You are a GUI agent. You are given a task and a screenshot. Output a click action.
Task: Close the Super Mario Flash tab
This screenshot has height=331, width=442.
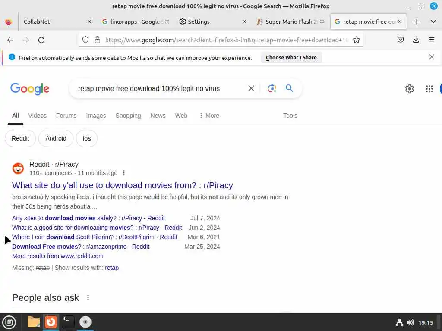point(322,22)
